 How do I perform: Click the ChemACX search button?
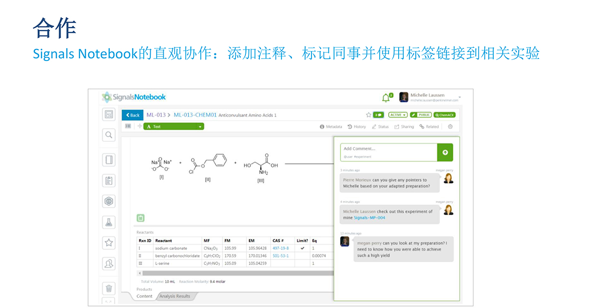444,115
